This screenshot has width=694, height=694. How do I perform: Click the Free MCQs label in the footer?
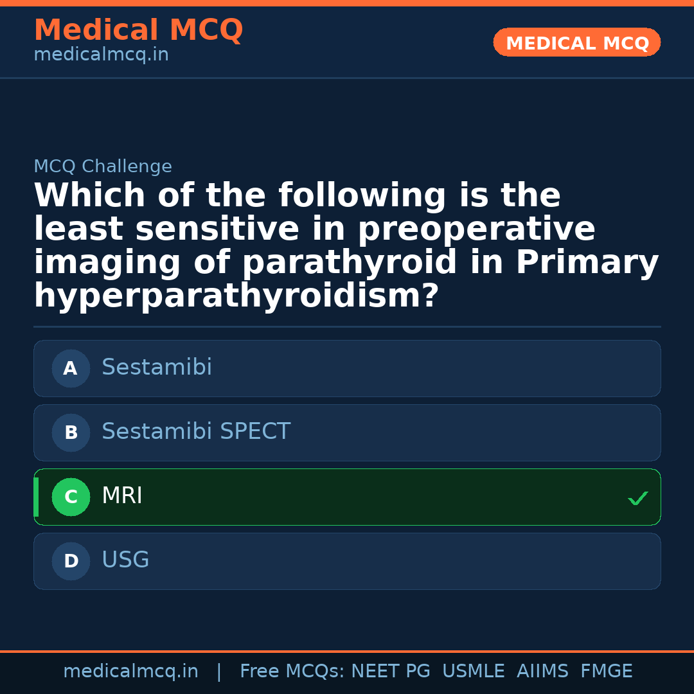[x=292, y=672]
